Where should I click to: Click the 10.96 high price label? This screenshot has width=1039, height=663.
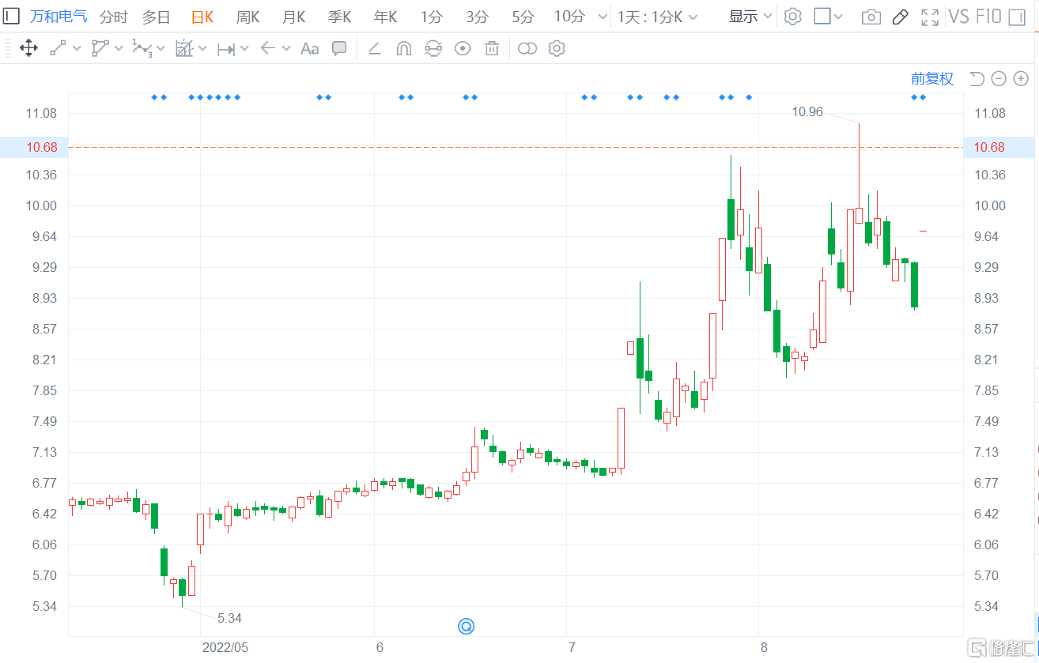807,112
